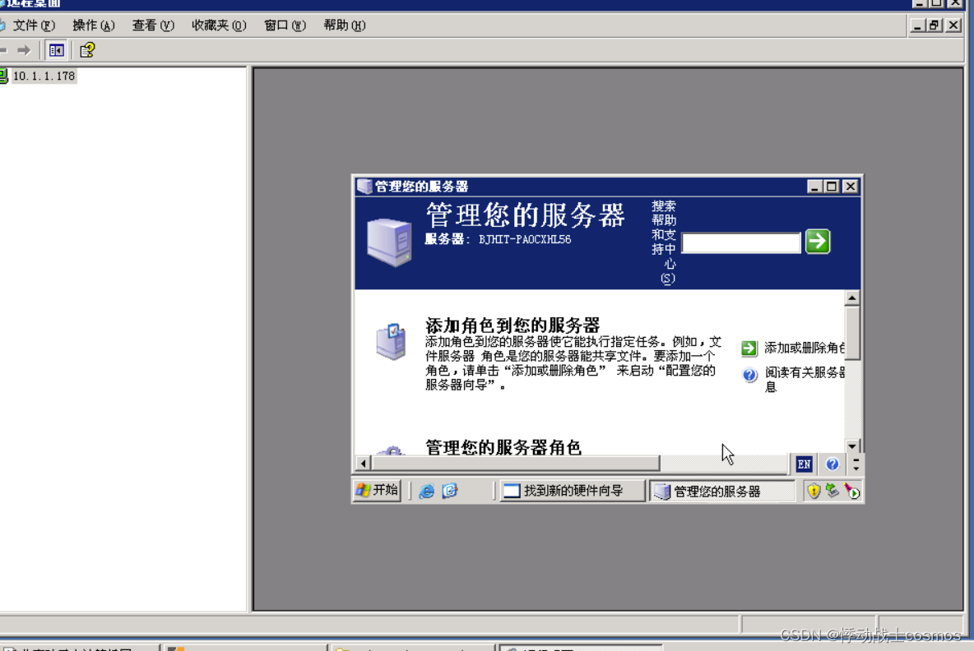Toggle the show/hide console tree icon
The height and width of the screenshot is (651, 974).
pos(56,50)
